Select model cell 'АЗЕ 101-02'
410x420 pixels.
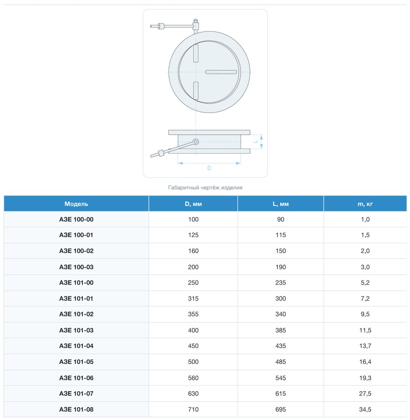(76, 314)
